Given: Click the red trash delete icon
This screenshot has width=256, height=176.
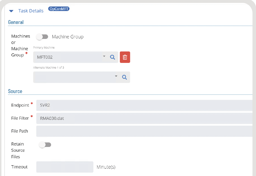Looking at the screenshot, I should (125, 57).
